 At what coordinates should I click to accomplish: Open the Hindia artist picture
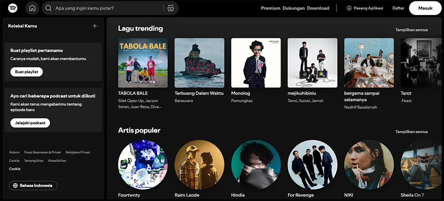tap(256, 165)
